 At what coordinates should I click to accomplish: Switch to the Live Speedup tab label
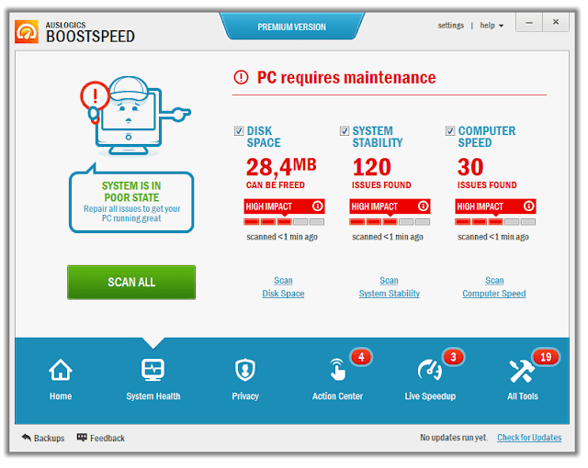pos(430,396)
